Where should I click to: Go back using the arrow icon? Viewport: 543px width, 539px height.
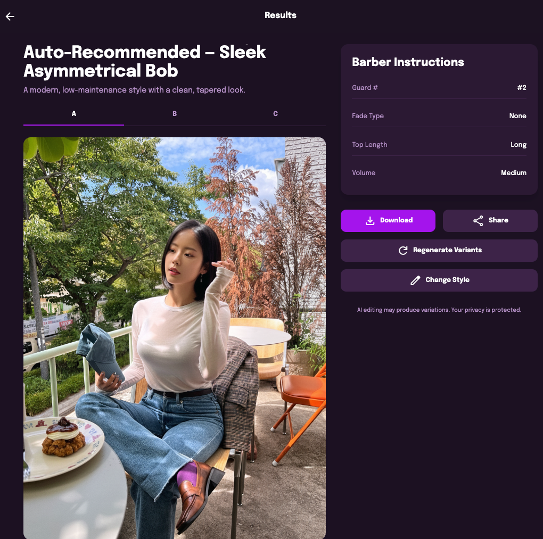[10, 16]
